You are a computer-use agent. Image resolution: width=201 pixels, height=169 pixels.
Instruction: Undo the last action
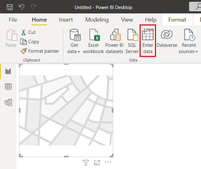pyautogui.click(x=21, y=7)
